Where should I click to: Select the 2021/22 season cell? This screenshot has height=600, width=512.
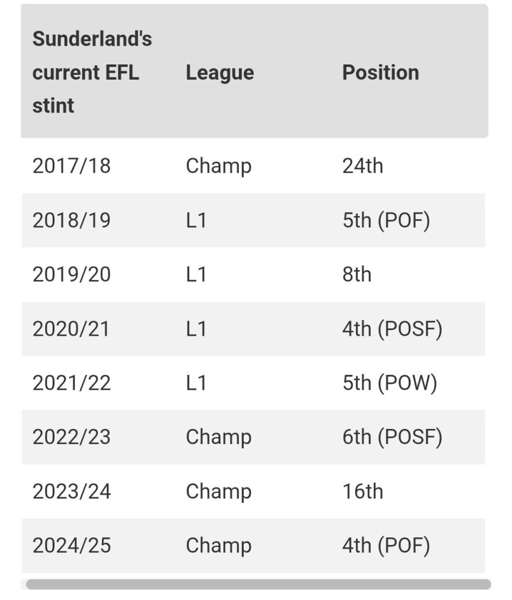click(x=71, y=383)
